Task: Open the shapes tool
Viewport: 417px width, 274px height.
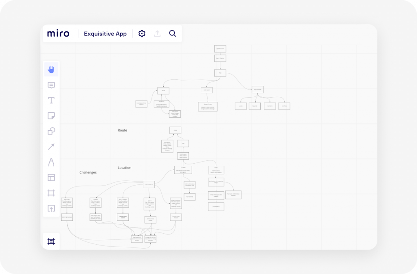Action: pos(51,131)
